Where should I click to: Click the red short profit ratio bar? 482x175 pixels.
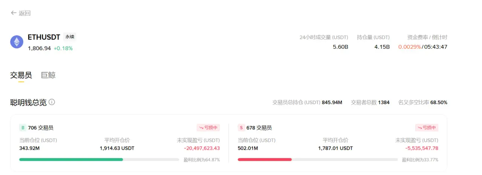tap(265, 160)
